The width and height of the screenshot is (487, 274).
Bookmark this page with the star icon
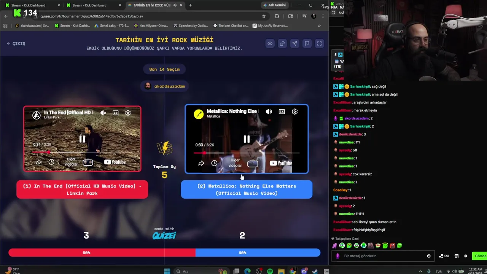pos(264,16)
